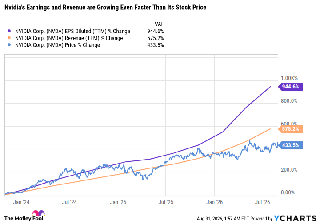
Task: Click 'The Motley Fool' wordmark text
Action: tap(24, 219)
